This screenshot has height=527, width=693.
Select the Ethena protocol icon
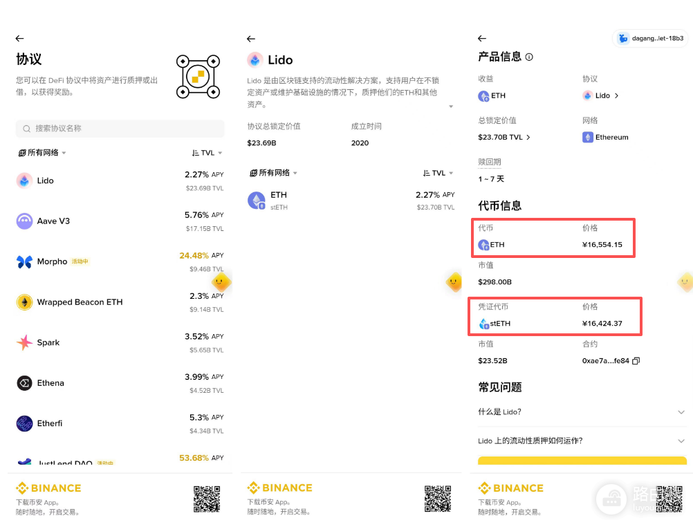[x=24, y=383]
